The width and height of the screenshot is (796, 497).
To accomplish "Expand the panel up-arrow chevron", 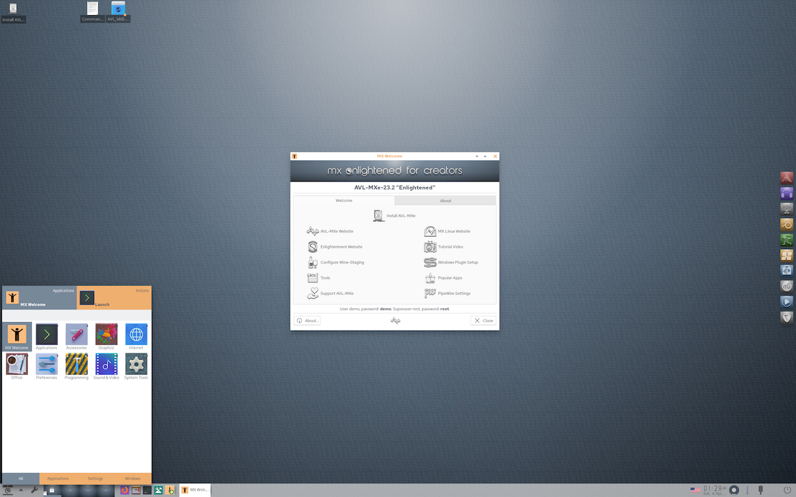I will [21, 490].
